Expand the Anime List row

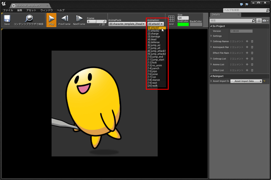pyautogui.click(x=211, y=65)
